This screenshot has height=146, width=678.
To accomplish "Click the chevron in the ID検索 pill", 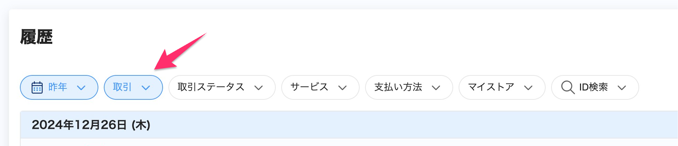I will (622, 88).
